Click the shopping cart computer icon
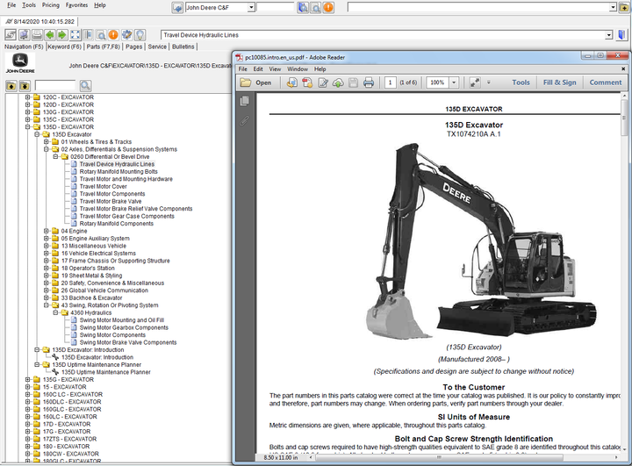The image size is (632, 466). (x=25, y=35)
